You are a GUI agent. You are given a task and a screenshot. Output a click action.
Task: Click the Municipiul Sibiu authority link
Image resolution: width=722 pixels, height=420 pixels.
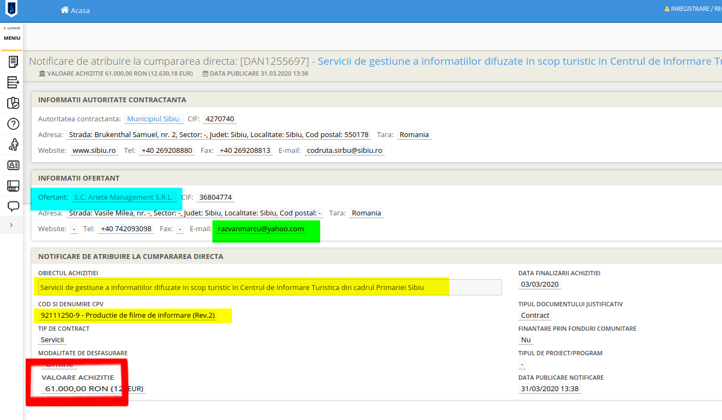153,119
